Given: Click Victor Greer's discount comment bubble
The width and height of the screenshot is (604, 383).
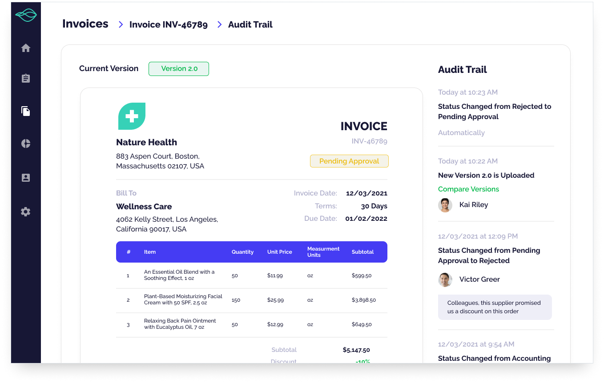Looking at the screenshot, I should [495, 307].
